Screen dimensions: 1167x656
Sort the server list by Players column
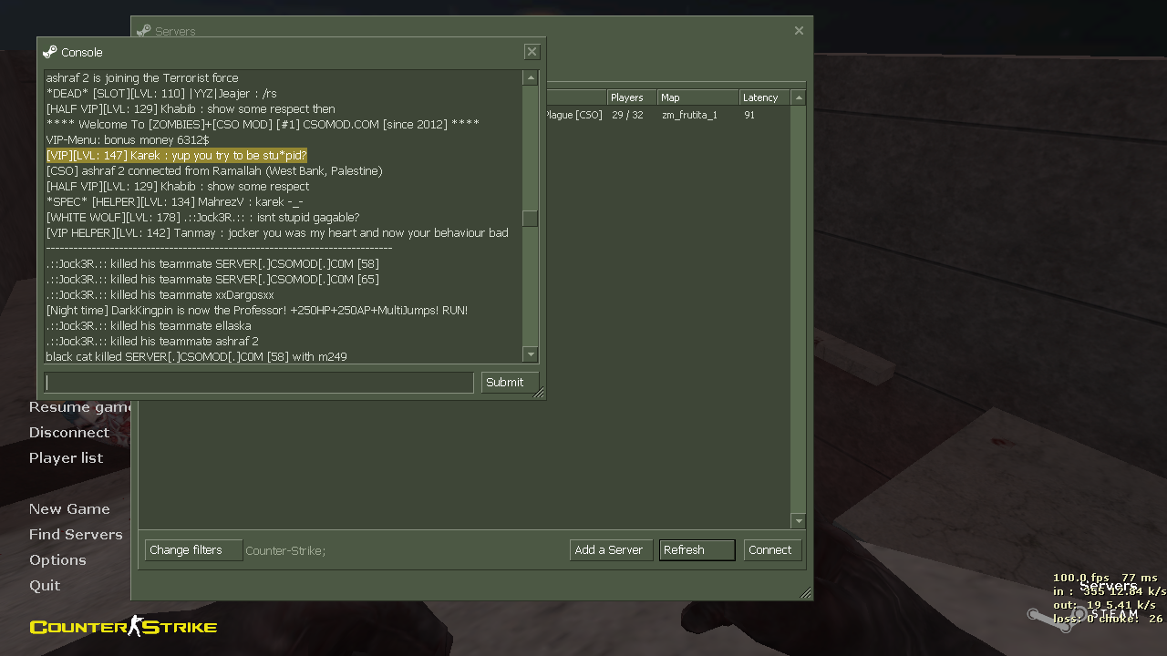(631, 97)
